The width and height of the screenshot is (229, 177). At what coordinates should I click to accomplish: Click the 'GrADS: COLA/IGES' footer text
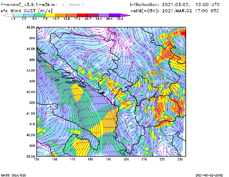(x=13, y=175)
